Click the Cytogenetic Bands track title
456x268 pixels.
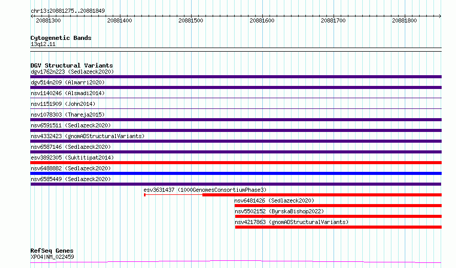tap(61, 38)
